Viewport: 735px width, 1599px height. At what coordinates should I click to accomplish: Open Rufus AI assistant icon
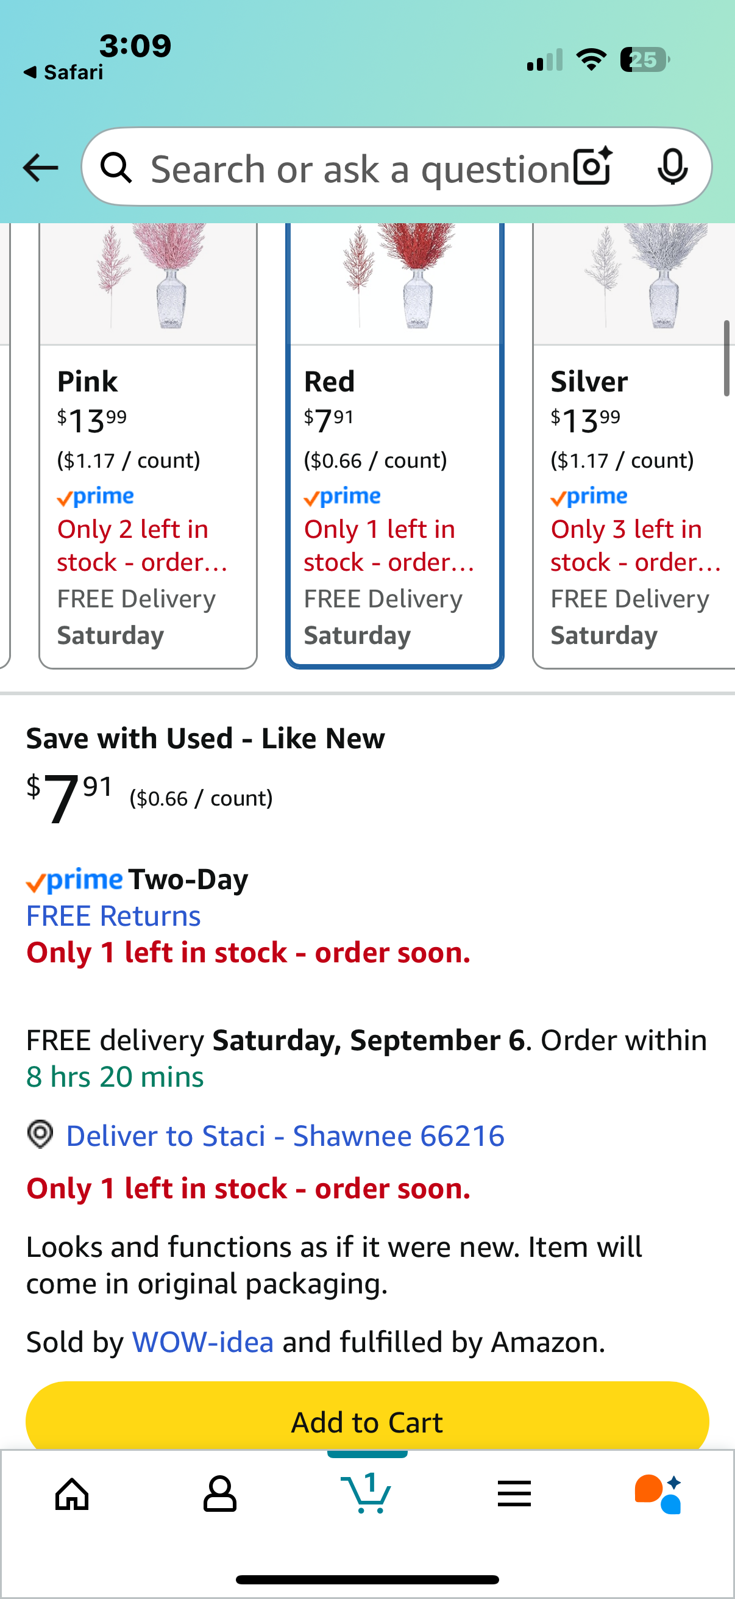point(658,1493)
